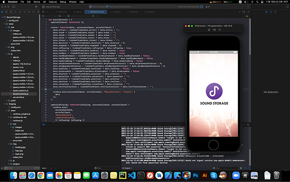Select the project navigator icon

[x=2, y=12]
